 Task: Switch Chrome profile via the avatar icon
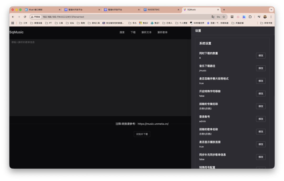pyautogui.click(x=265, y=17)
